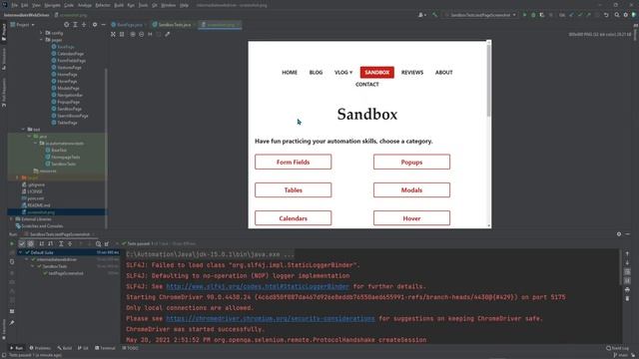Click the locate file target icon in Project panel
The height and width of the screenshot is (359, 639).
pyautogui.click(x=67, y=25)
